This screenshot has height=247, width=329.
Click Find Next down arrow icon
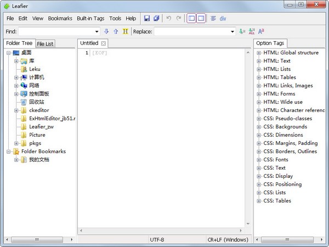coord(106,31)
